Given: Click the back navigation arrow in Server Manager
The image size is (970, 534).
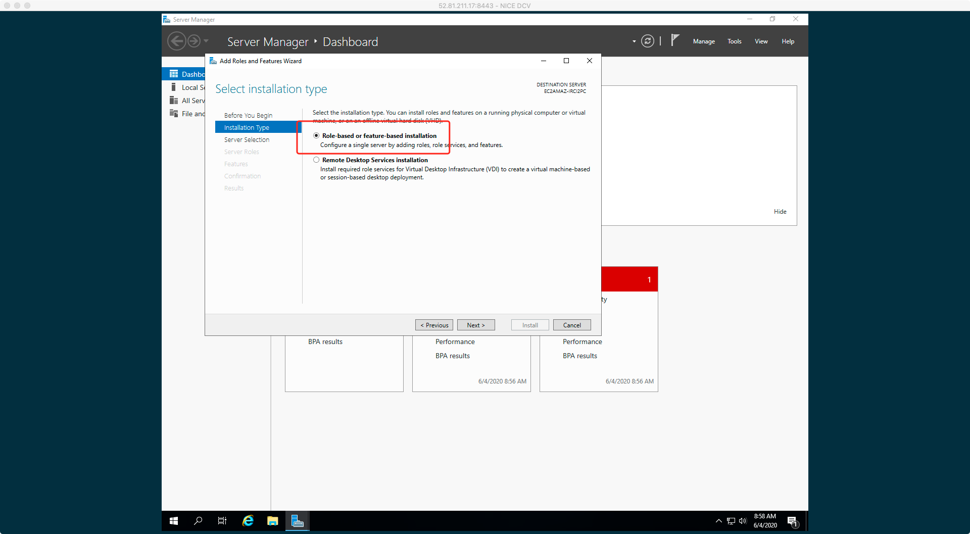Looking at the screenshot, I should 176,41.
